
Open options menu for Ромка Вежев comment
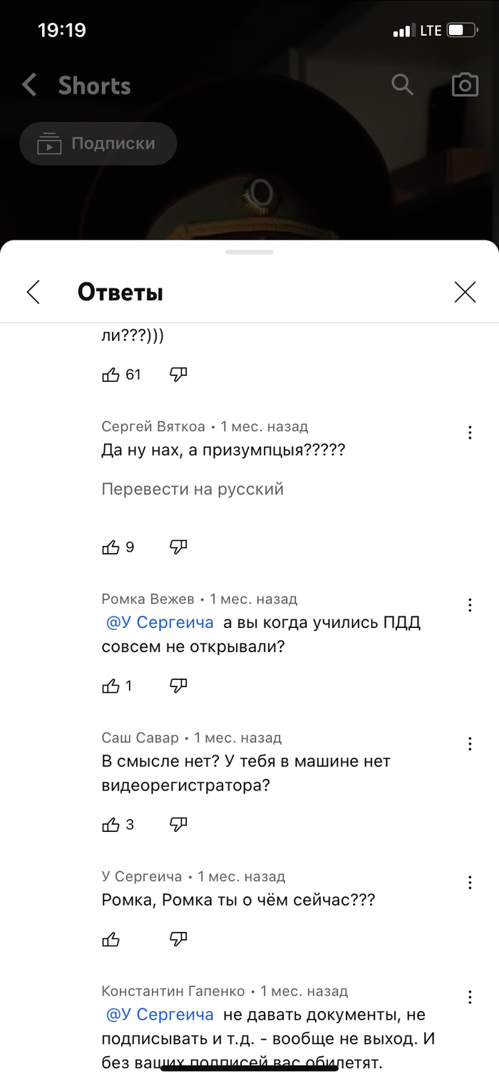point(470,605)
